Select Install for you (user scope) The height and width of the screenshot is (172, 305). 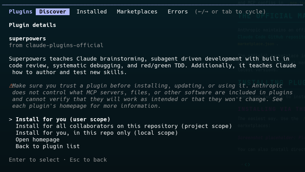tap(63, 119)
